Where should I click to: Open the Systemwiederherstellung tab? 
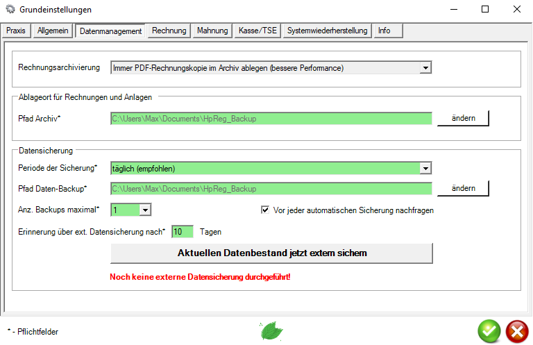pyautogui.click(x=327, y=31)
